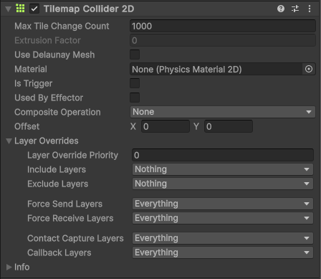Open the Contact Capture Layers dropdown
The width and height of the screenshot is (321, 279).
223,238
